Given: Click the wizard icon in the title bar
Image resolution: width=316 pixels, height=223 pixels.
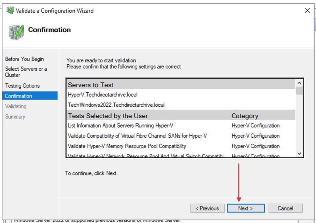Looking at the screenshot, I should tap(10, 11).
